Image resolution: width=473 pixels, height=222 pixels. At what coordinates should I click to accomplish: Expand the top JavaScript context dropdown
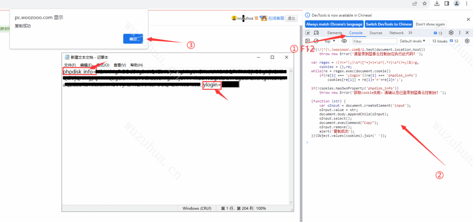point(330,41)
